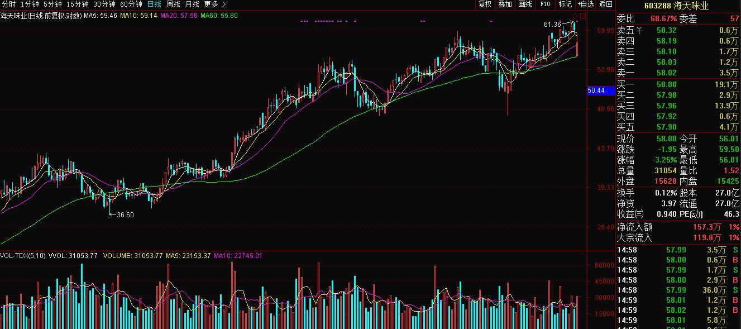The width and height of the screenshot is (741, 329).
Task: Click the 买三 price 57.96
Action: tap(667, 106)
